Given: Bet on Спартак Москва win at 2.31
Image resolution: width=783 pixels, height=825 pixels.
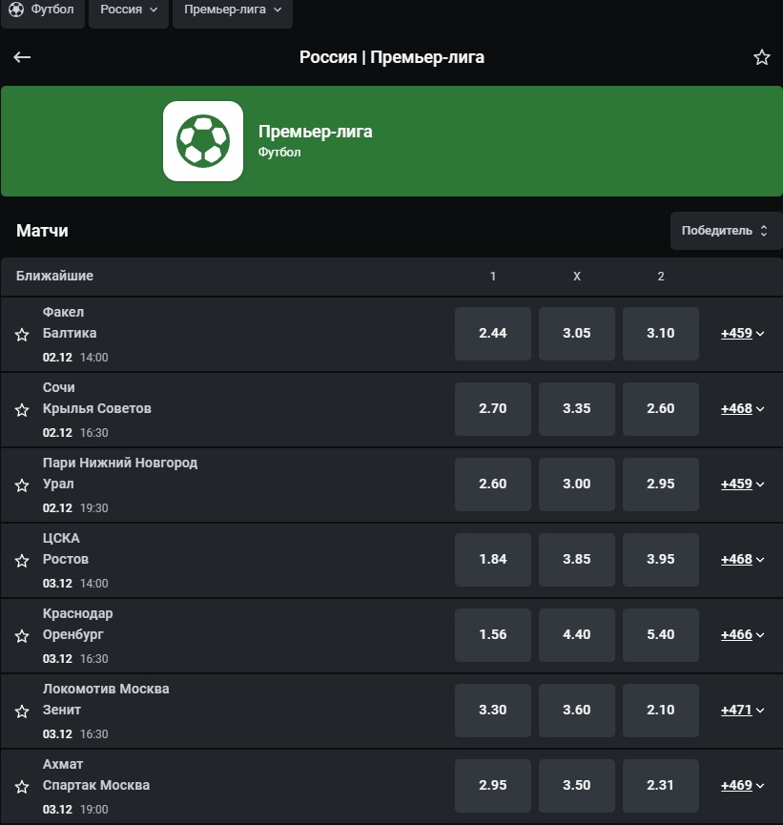Looking at the screenshot, I should 660,786.
